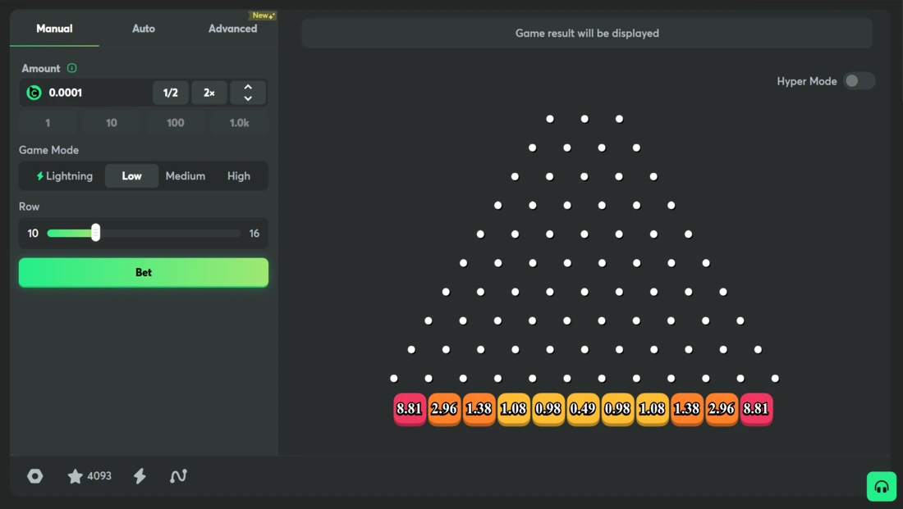
Task: Double the bet using the 2× button
Action: click(x=209, y=93)
